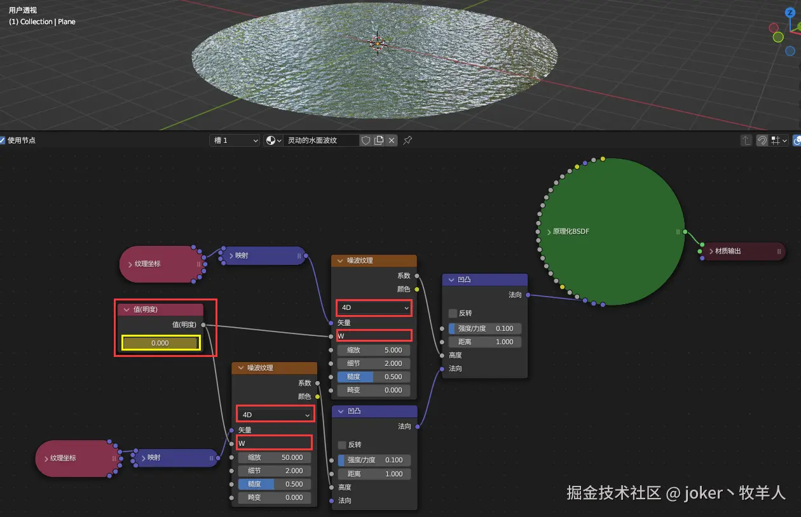The image size is (801, 517).
Task: Click 系数 output socket on noise with 缩放 50.000
Action: 317,383
